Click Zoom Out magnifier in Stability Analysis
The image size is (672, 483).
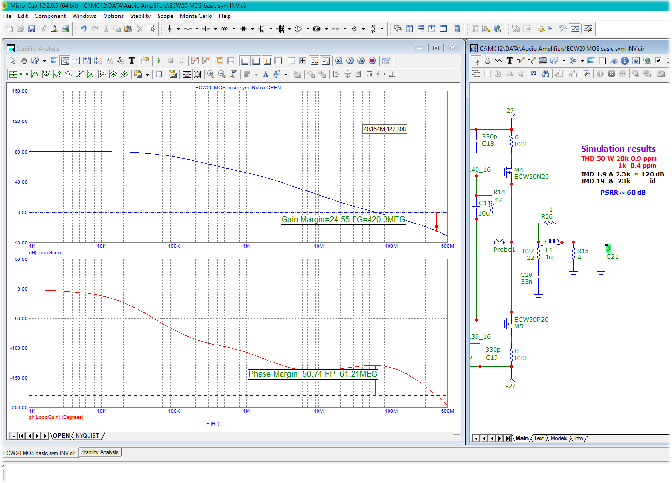[x=222, y=74]
